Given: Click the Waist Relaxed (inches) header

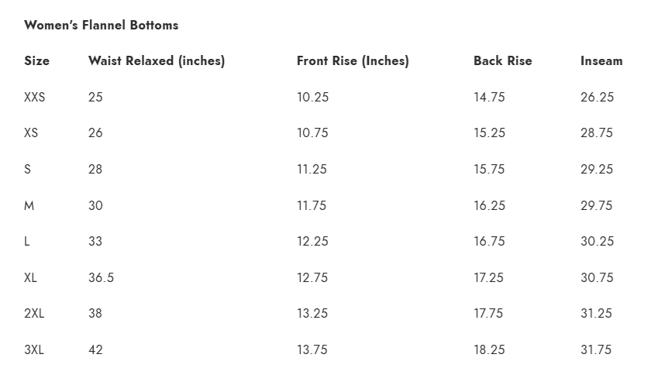Looking at the screenshot, I should click(157, 60).
